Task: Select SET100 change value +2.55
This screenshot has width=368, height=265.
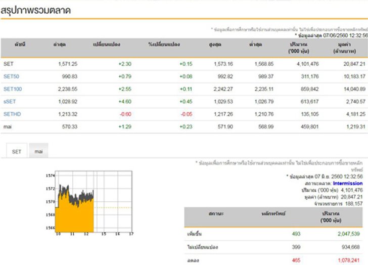Action: pyautogui.click(x=125, y=89)
